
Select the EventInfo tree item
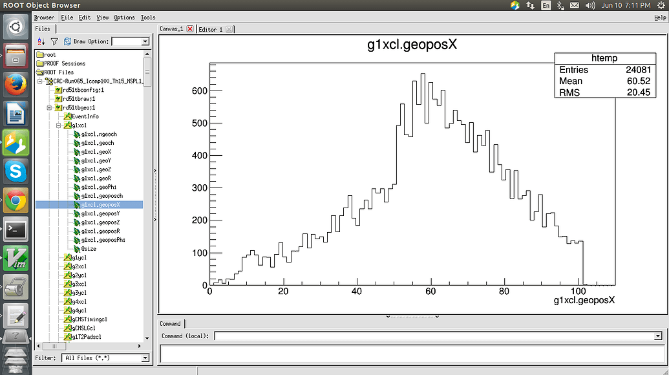pyautogui.click(x=85, y=116)
